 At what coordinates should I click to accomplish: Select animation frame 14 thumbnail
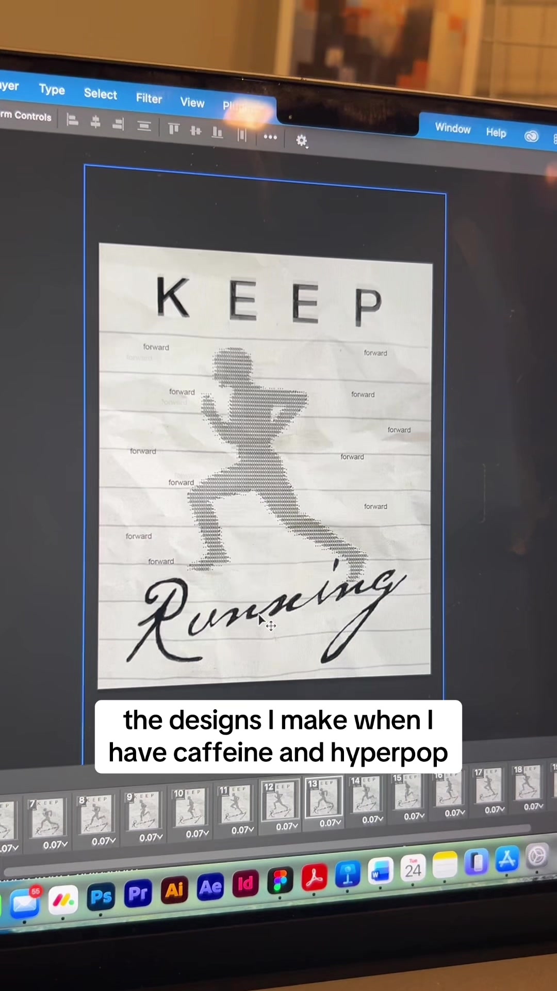coord(366,793)
